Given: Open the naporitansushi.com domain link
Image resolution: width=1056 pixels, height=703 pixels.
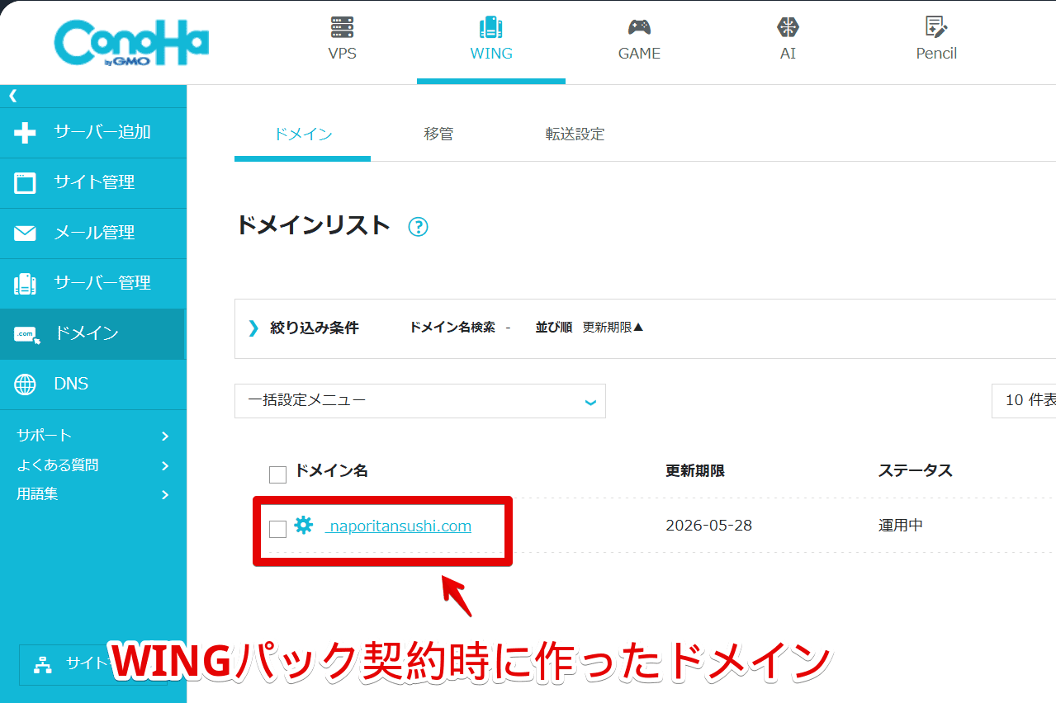Looking at the screenshot, I should 399,526.
